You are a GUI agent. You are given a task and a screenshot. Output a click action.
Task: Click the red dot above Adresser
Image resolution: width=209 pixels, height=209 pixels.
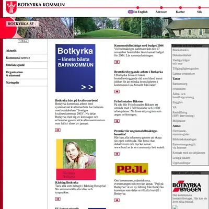161,7
